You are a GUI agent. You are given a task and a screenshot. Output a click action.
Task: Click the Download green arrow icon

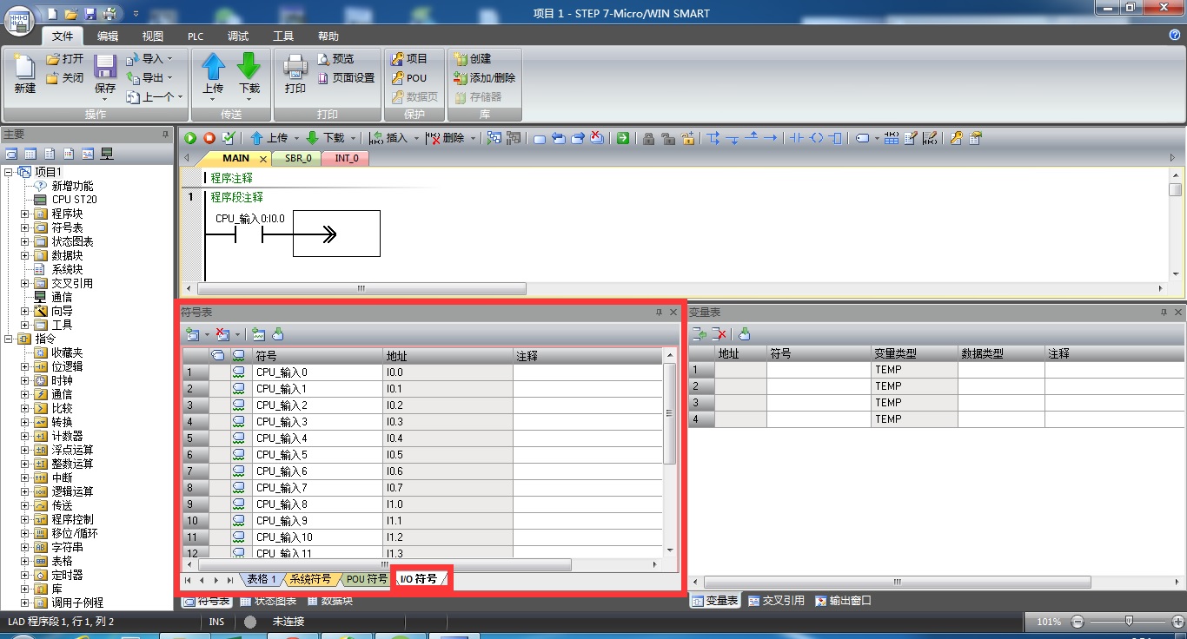click(249, 74)
